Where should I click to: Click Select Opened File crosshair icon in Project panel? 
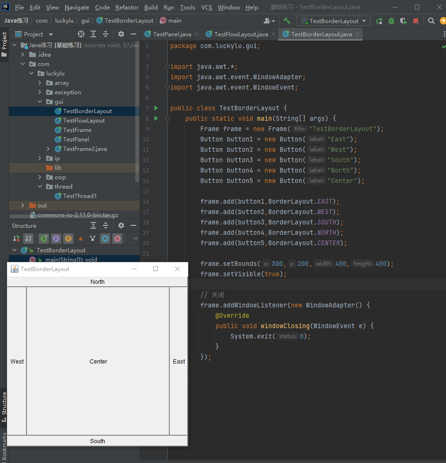click(81, 34)
